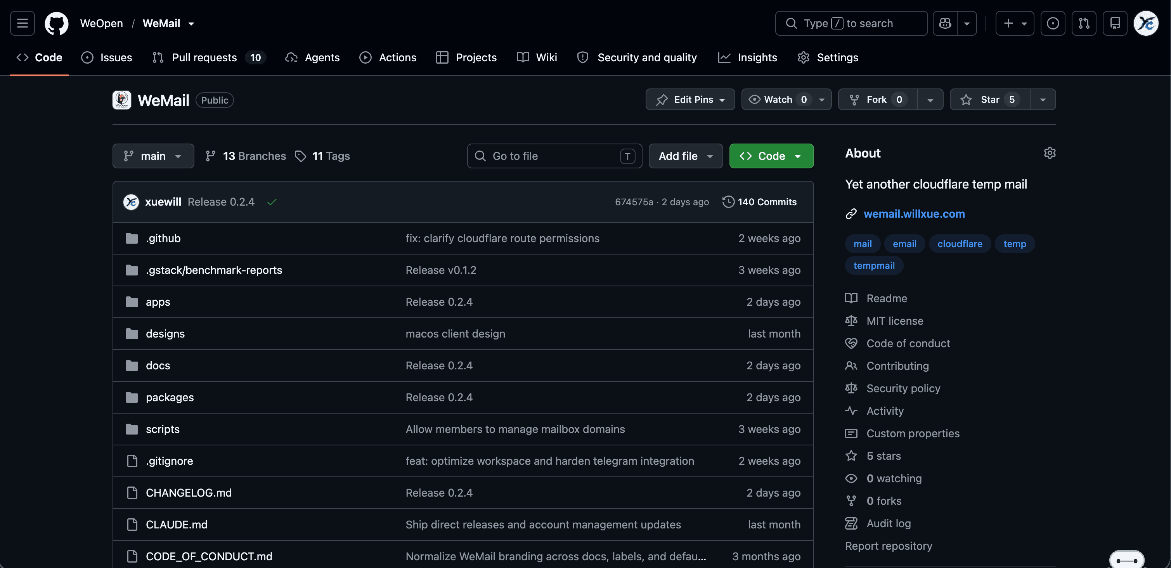The height and width of the screenshot is (568, 1171).
Task: Expand the Fork options caret
Action: (x=930, y=99)
